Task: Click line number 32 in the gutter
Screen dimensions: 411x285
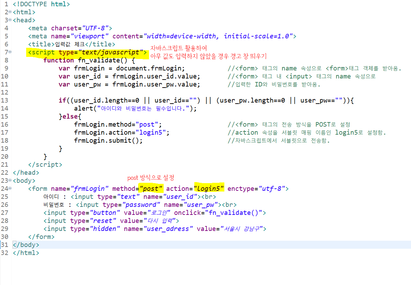Action: click(5, 253)
